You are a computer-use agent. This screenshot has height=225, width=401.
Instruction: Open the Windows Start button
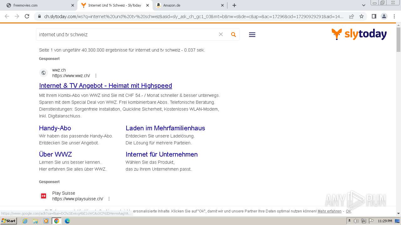tap(8, 221)
